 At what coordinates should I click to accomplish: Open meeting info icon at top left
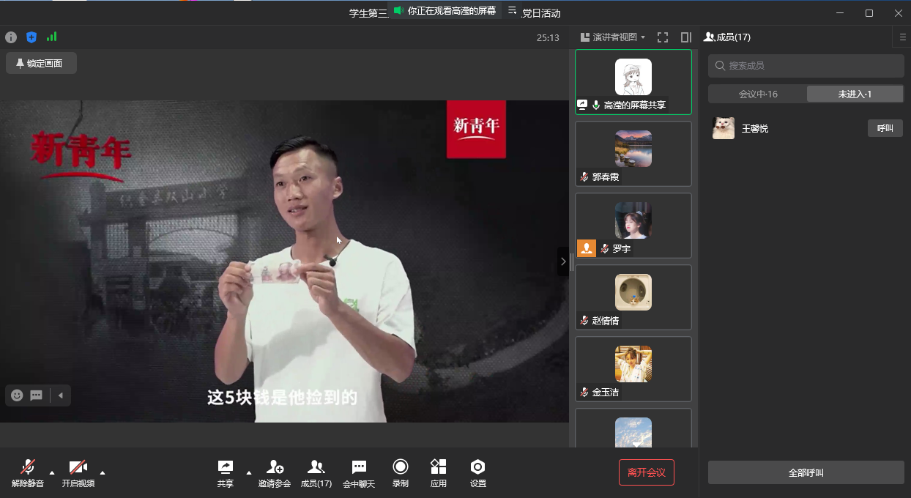pyautogui.click(x=11, y=37)
